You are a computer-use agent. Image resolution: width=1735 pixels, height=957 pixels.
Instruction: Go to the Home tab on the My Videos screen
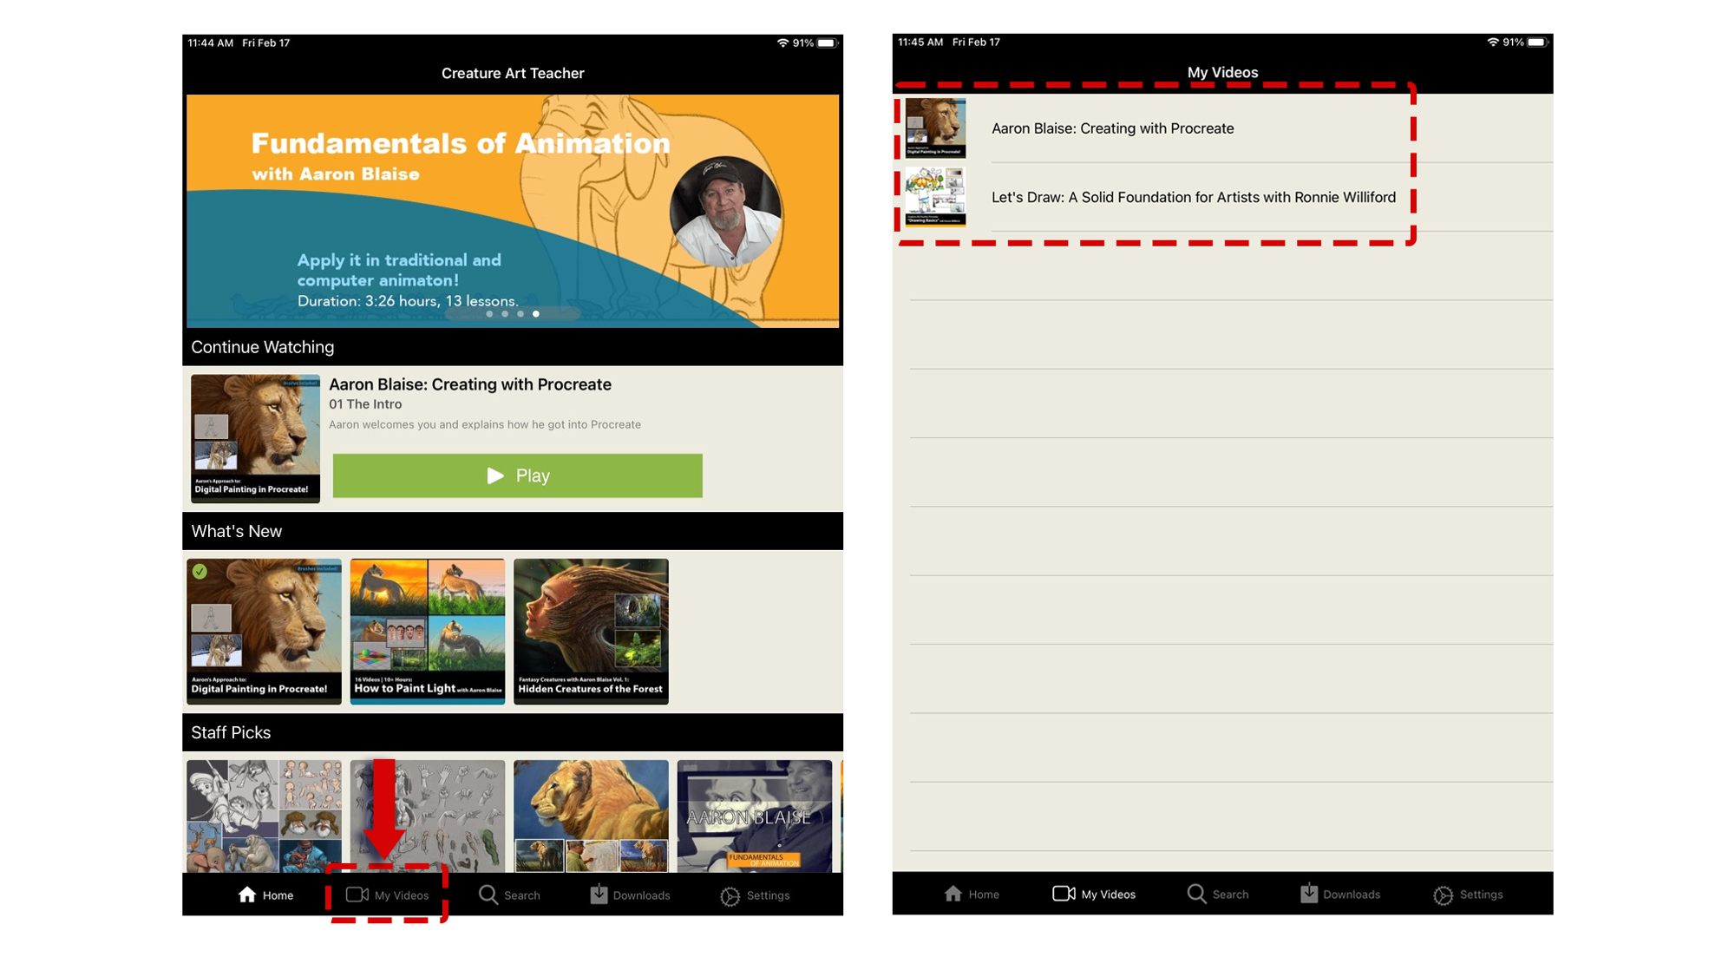[972, 894]
